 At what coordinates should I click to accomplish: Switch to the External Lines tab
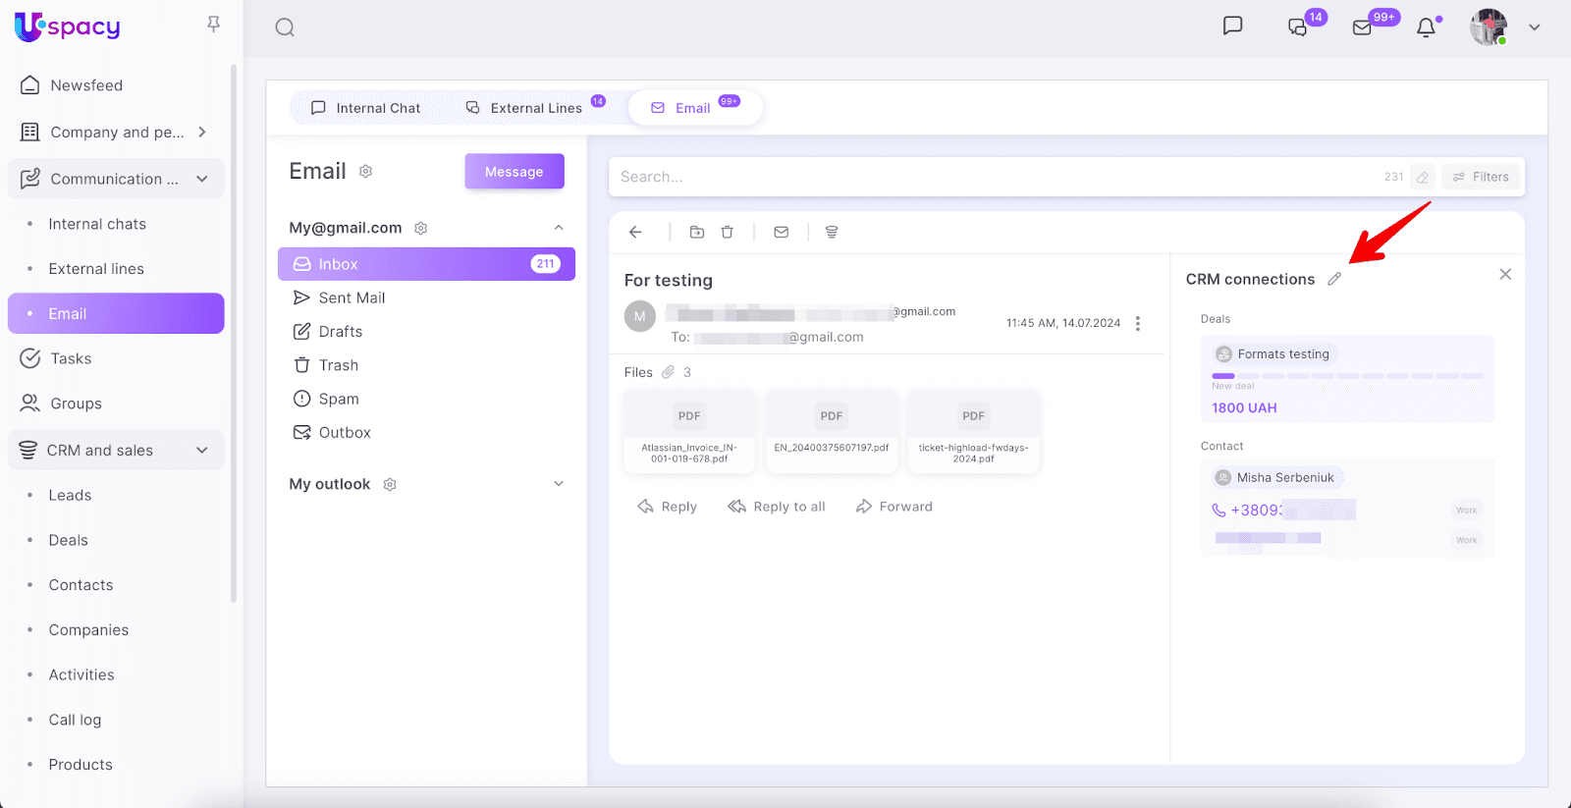[x=524, y=108]
